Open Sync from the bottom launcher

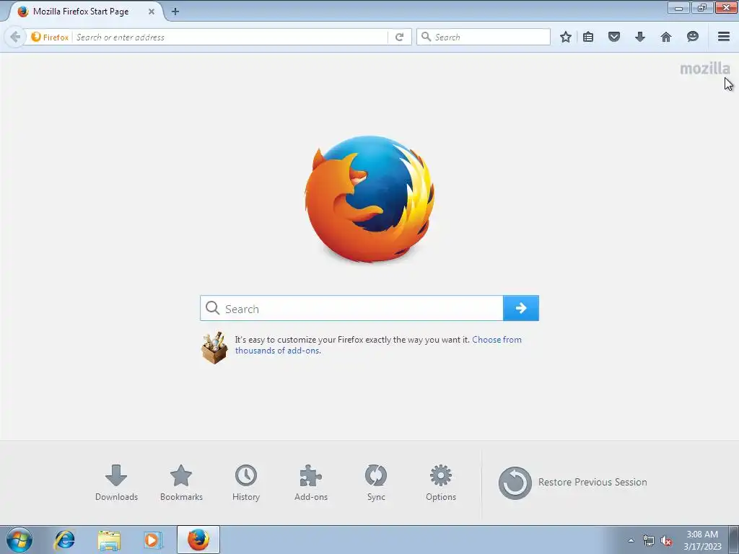coord(376,483)
